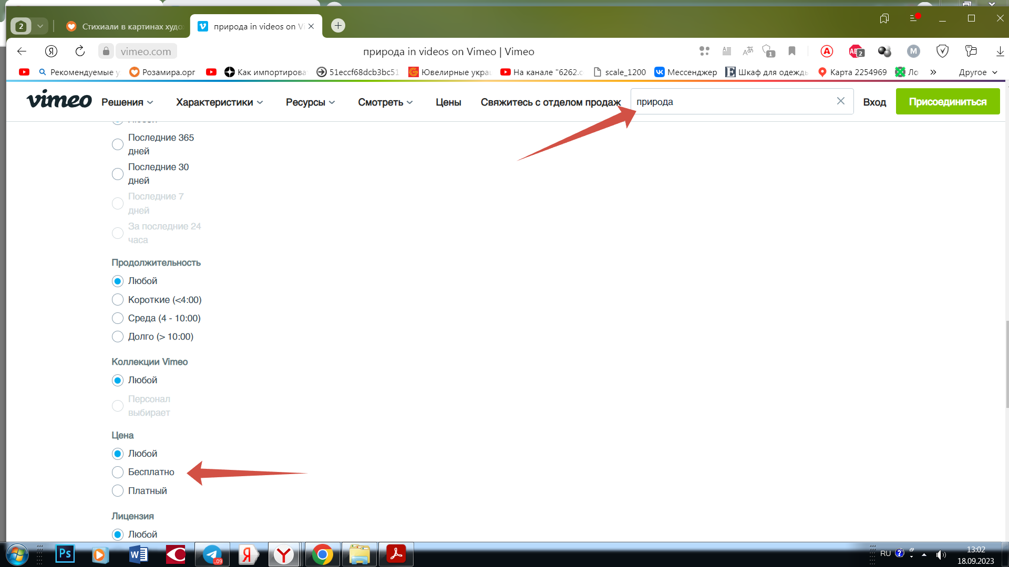Click the bookmark page icon
1009x567 pixels.
coord(791,51)
